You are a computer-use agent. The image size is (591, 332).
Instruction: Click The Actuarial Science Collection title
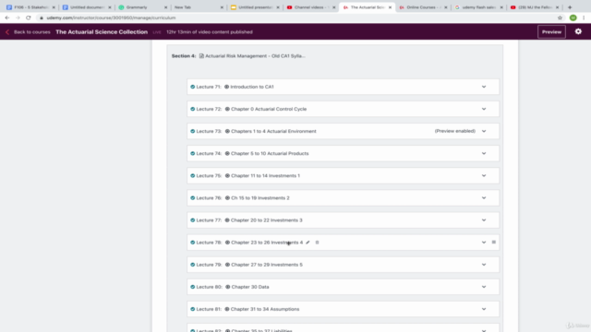102,32
